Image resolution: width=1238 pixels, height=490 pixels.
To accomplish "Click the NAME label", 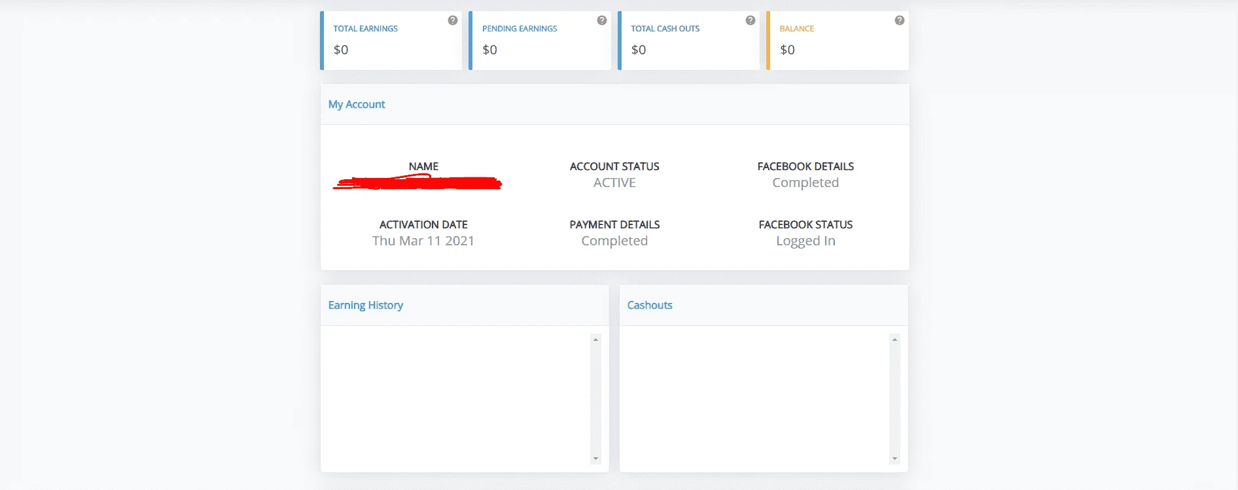I will pos(423,167).
